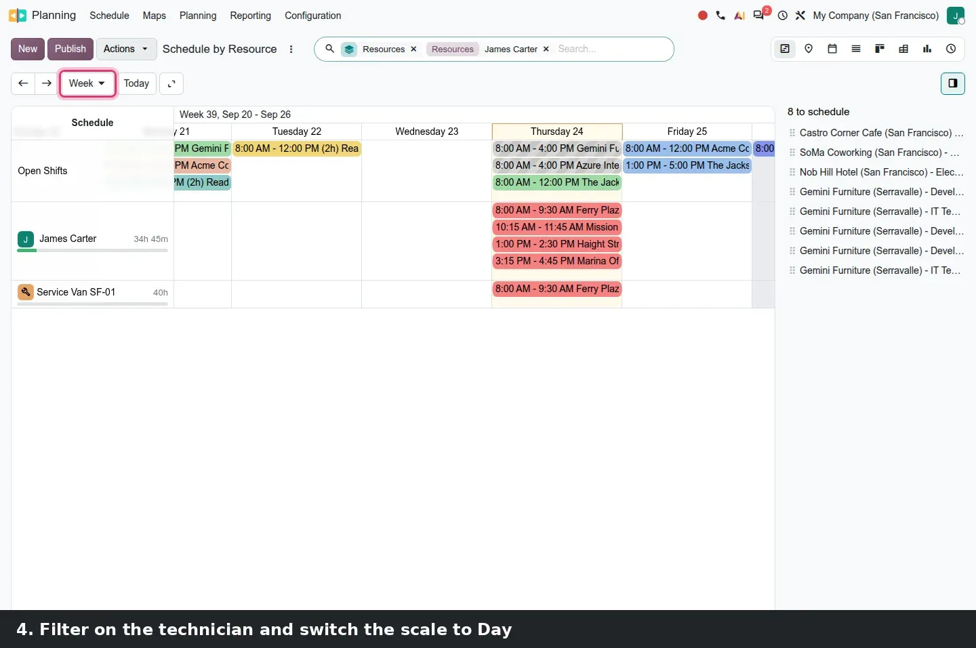
Task: Open James Carter's 1:00 PM Haight shift
Action: [557, 244]
